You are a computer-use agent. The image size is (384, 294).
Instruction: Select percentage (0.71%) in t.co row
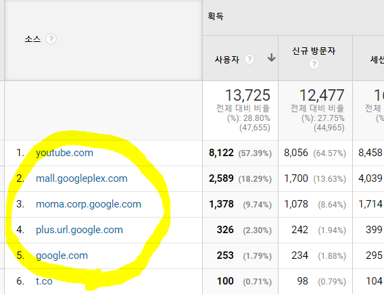click(x=258, y=282)
